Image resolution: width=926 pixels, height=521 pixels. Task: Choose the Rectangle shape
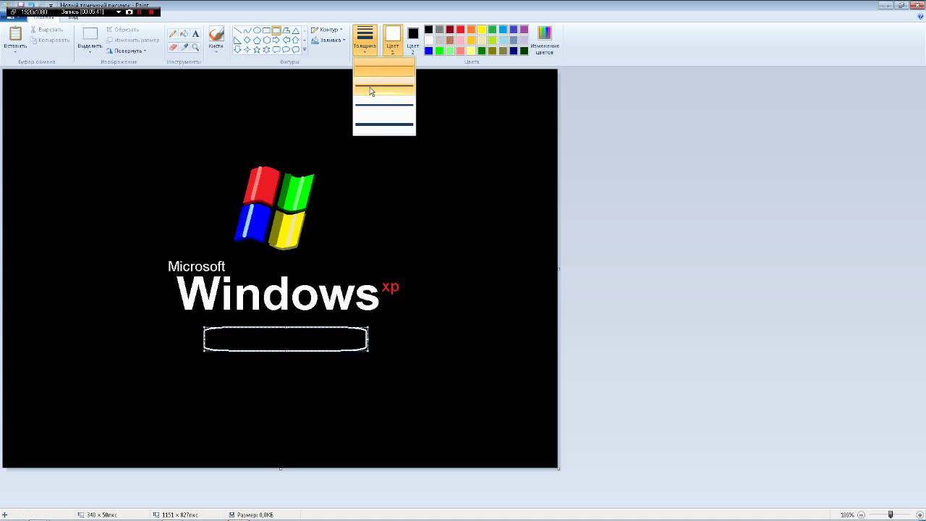[266, 30]
